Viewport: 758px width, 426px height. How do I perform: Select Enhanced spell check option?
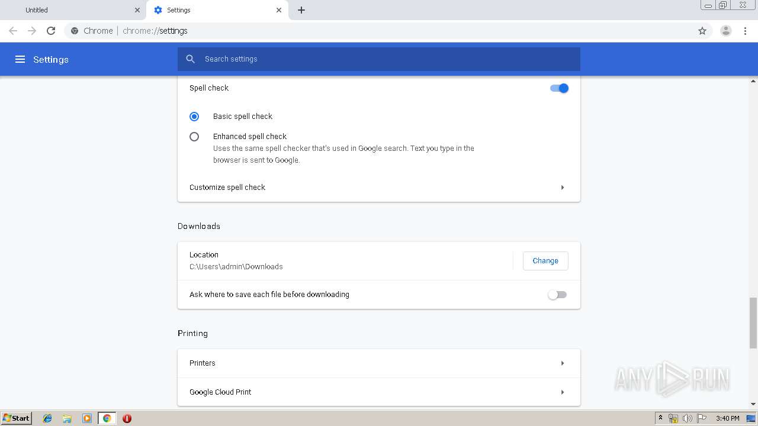(194, 137)
